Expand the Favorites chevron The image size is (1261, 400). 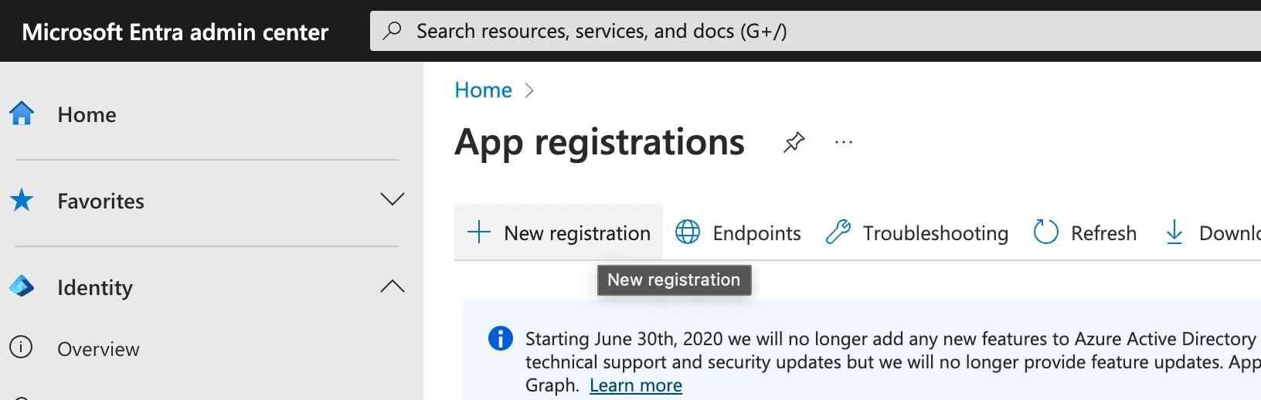[393, 199]
